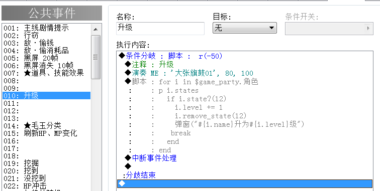380x191 pixels.
Task: Select event 015: 刷新HP、MP变化
Action: pyautogui.click(x=47, y=133)
